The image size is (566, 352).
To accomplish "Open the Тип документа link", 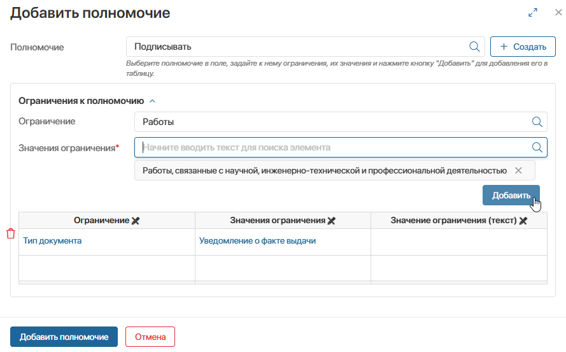I will (x=52, y=241).
